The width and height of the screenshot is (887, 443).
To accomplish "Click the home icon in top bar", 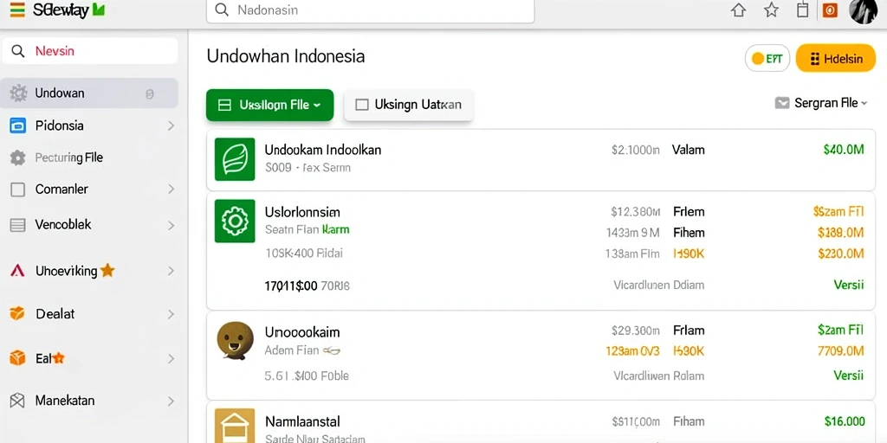I will (738, 10).
